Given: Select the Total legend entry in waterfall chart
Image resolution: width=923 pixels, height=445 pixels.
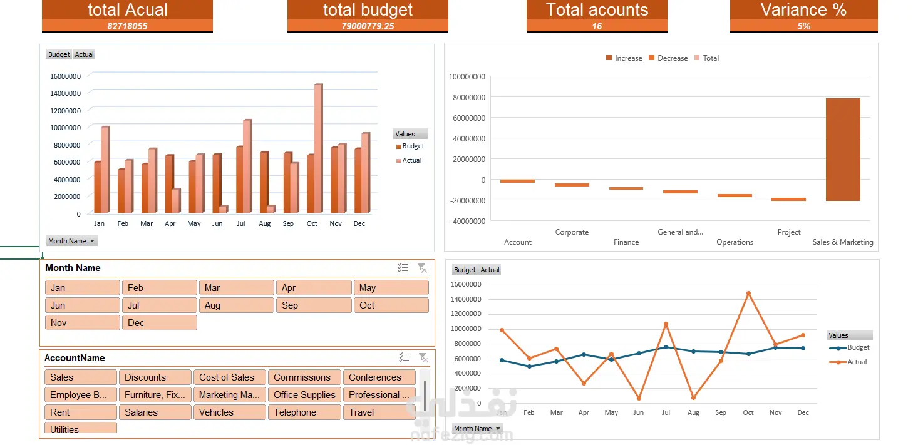Looking at the screenshot, I should 706,58.
